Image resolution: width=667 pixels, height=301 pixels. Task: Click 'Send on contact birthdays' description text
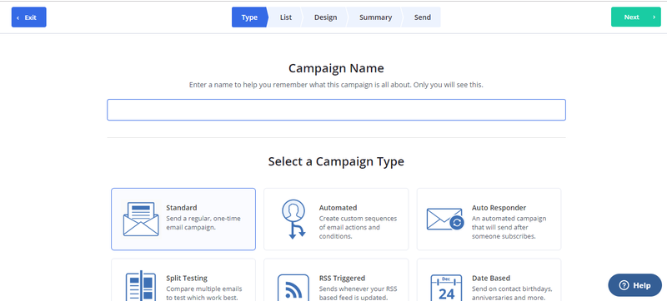512,294
